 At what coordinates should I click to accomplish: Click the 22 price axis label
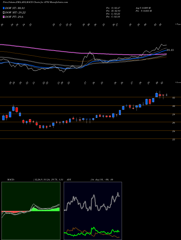[173, 139]
